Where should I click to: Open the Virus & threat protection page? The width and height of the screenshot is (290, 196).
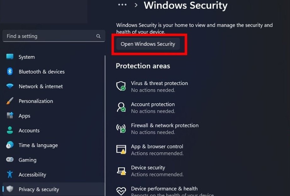(x=159, y=83)
